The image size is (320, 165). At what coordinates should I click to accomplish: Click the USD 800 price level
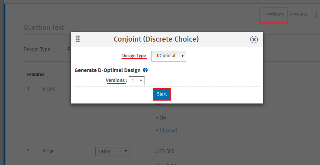(165, 152)
